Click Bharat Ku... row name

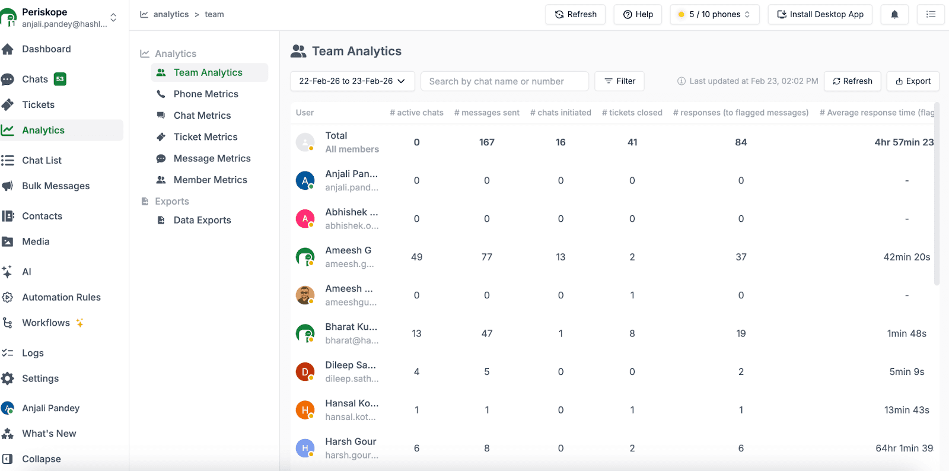(351, 327)
